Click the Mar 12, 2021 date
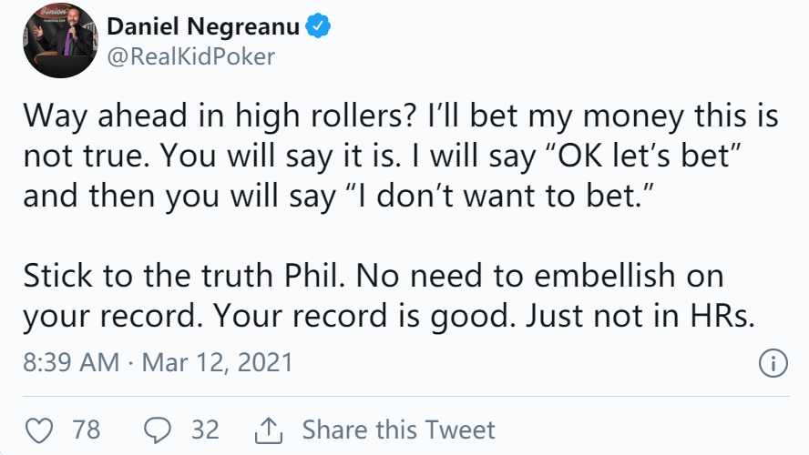809x455 pixels. click(x=217, y=362)
